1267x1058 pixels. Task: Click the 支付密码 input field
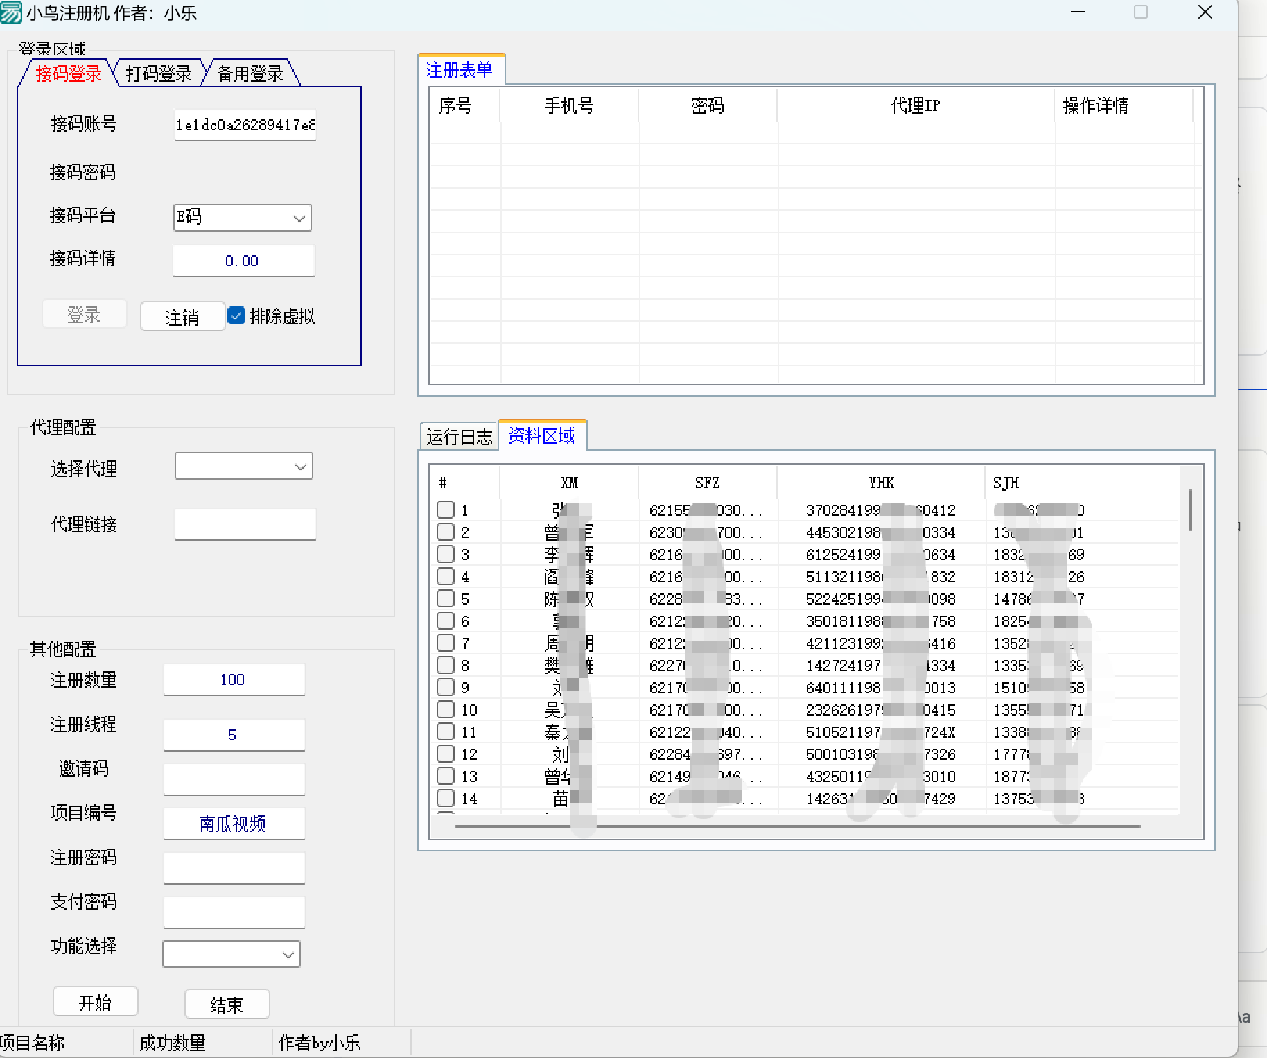coord(234,912)
